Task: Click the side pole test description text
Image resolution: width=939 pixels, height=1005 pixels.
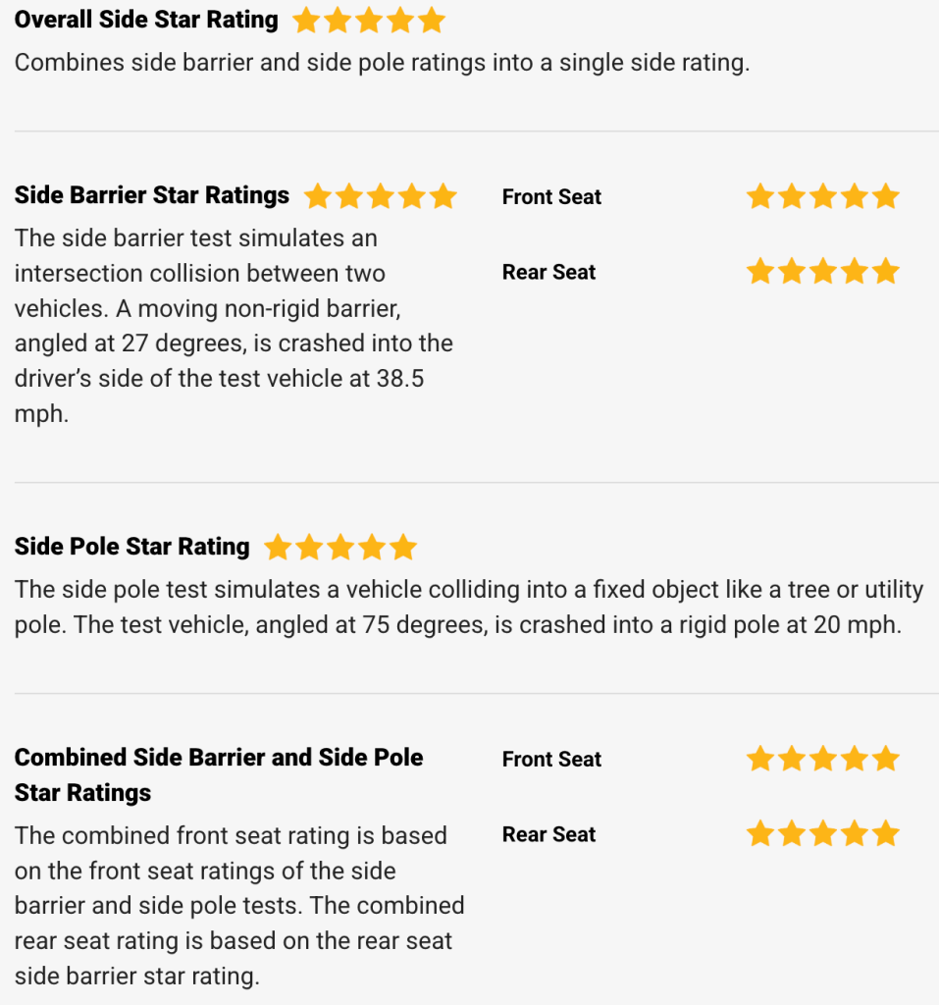Action: 469,607
